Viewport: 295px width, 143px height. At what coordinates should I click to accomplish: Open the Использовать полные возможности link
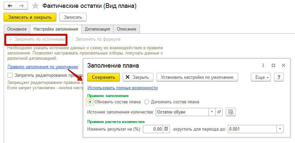pos(122,88)
